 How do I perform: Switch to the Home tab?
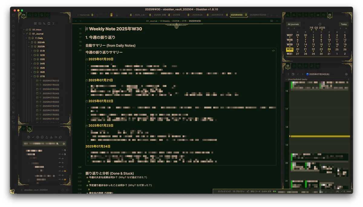84,15
